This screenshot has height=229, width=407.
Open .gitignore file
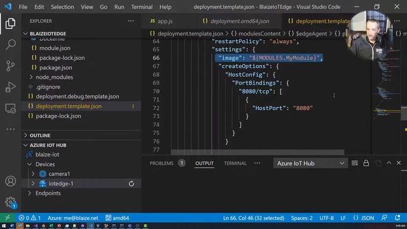(x=48, y=87)
